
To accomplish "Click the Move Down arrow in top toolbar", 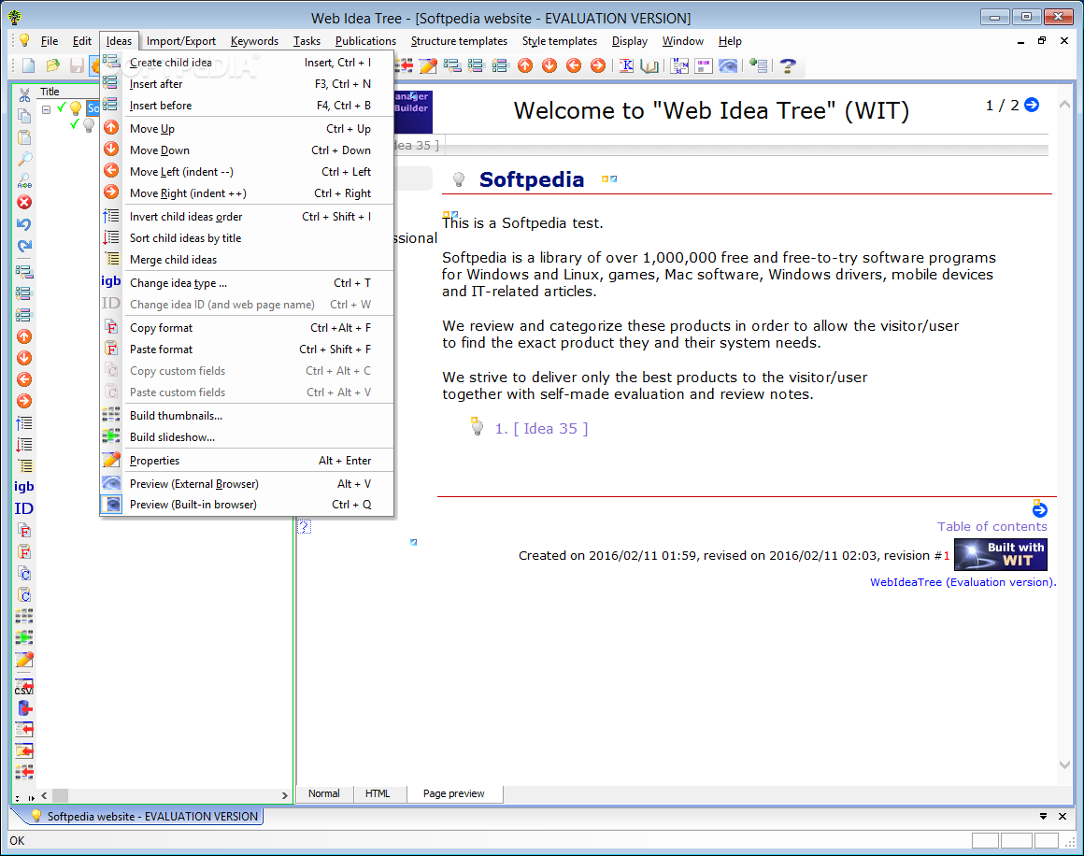I will pyautogui.click(x=549, y=65).
